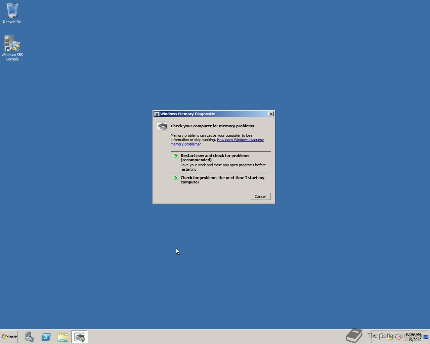Click the dialog title bar icon

pos(157,114)
